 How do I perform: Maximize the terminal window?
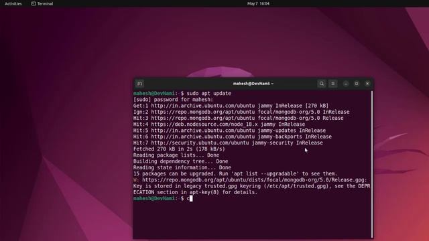pos(357,84)
